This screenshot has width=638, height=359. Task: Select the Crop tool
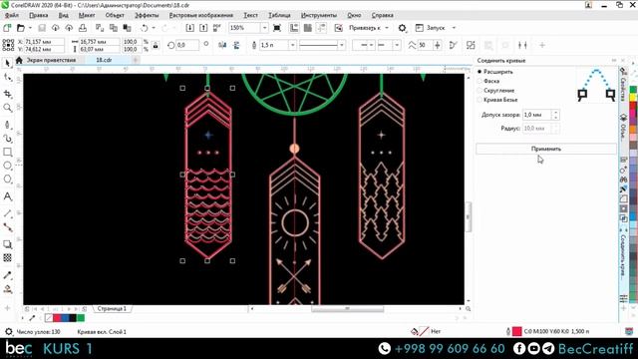(7, 94)
